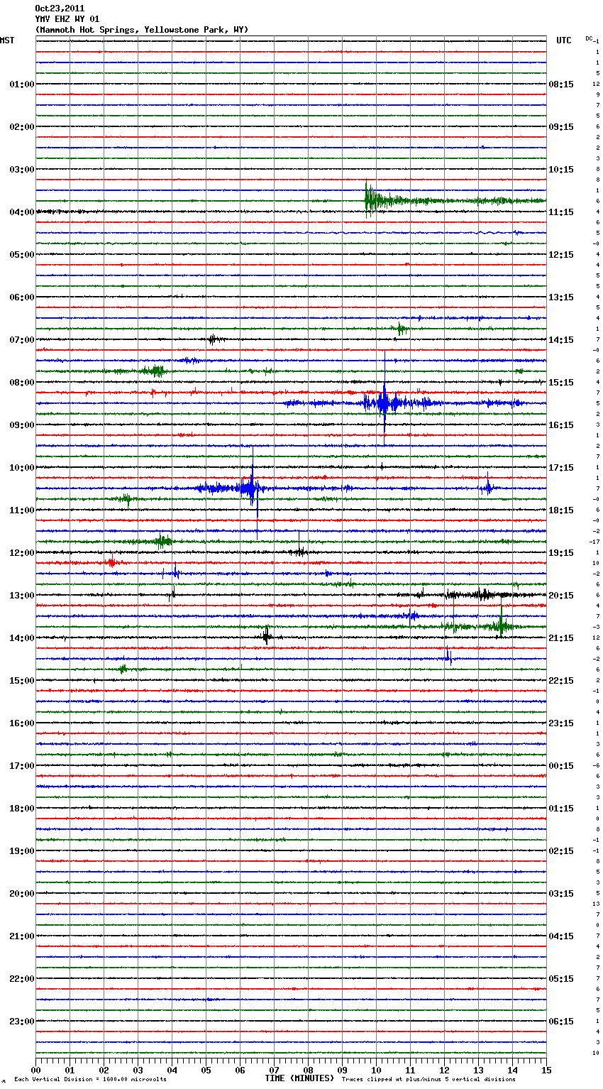Image resolution: width=603 pixels, height=1089 pixels.
Task: Click the 12:15 UTC time label
Action: coord(561,254)
